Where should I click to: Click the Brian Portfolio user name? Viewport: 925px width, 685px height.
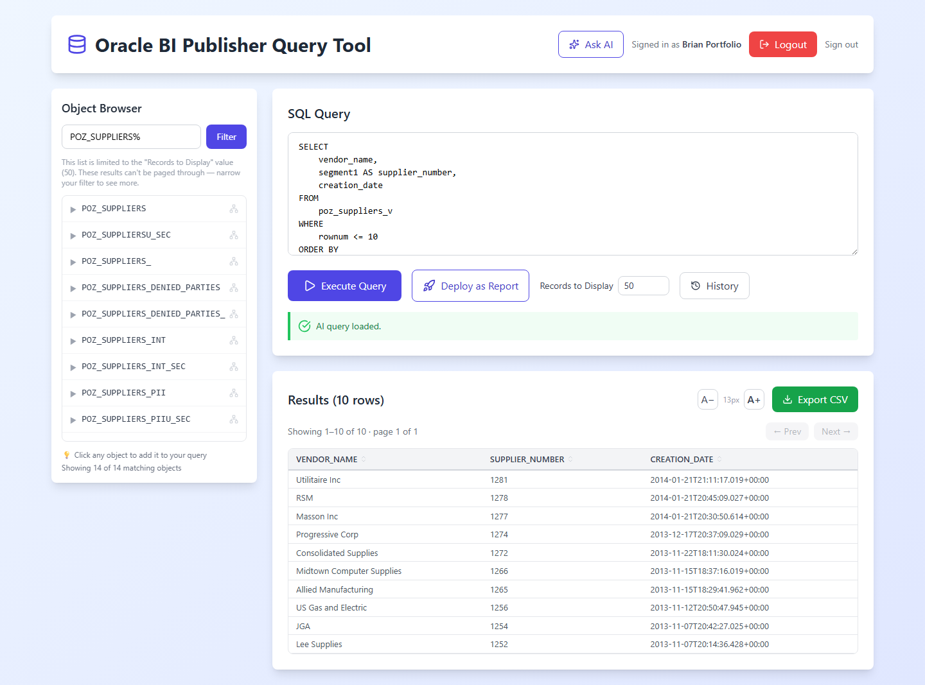coord(712,44)
